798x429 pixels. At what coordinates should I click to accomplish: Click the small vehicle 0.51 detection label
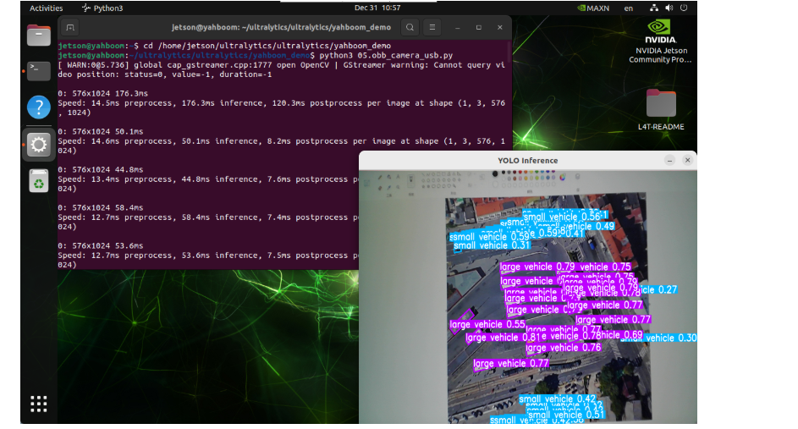coord(565,415)
